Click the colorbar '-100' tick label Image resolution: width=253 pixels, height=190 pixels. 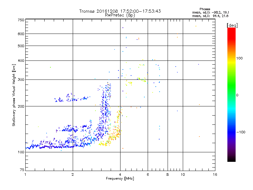click(x=241, y=132)
